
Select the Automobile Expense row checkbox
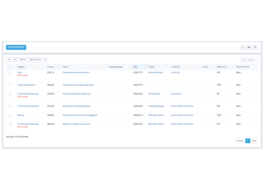(x=11, y=85)
